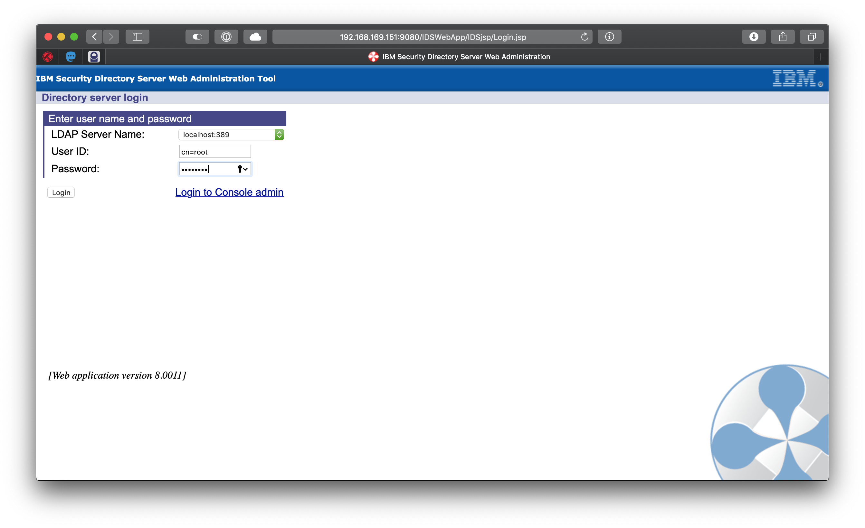
Task: Click the Share icon
Action: [x=783, y=36]
